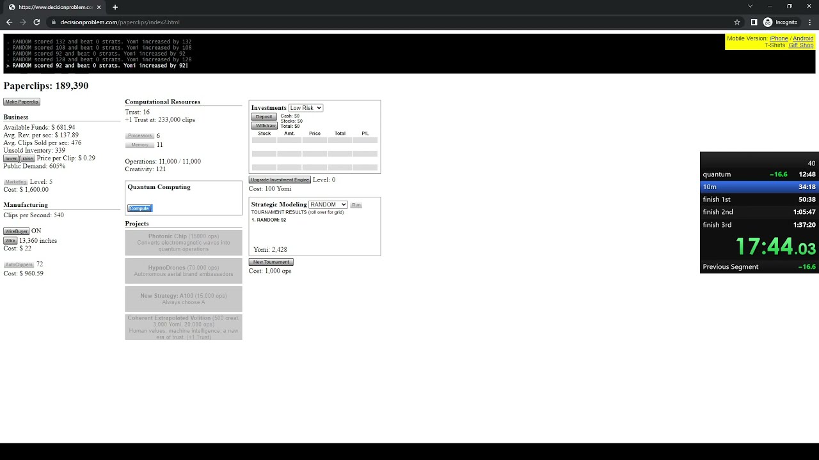Open the browser side panel
Image resolution: width=819 pixels, height=460 pixels.
pyautogui.click(x=754, y=22)
